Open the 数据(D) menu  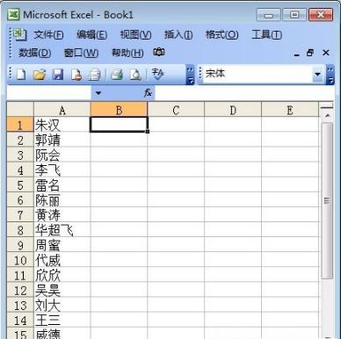(35, 53)
